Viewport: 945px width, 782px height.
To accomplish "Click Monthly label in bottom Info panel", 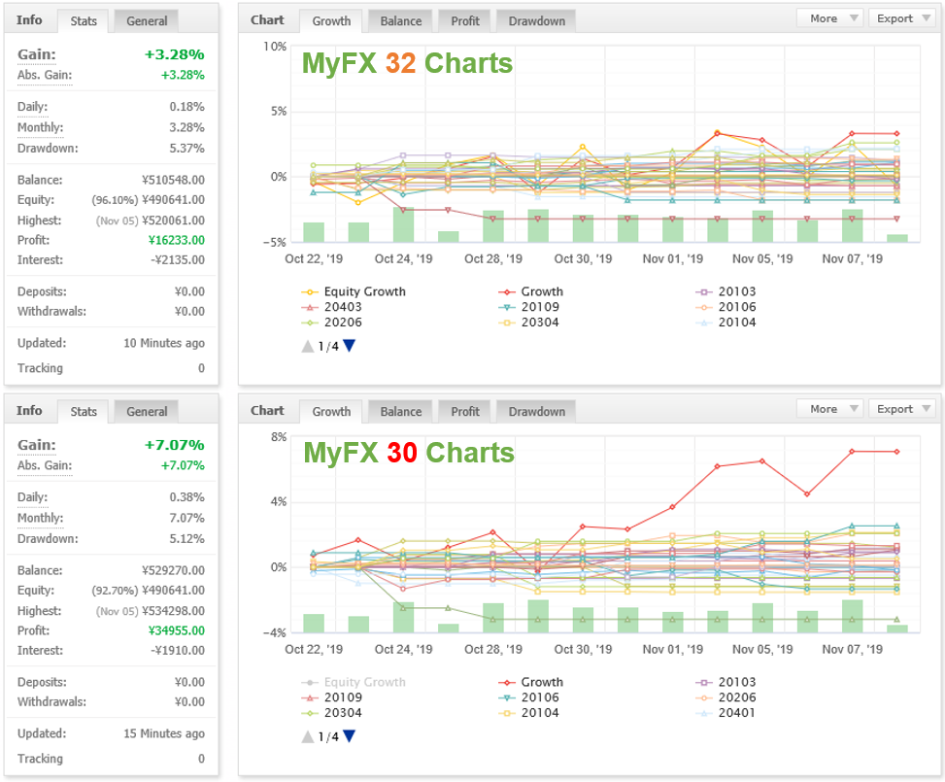I will click(41, 518).
